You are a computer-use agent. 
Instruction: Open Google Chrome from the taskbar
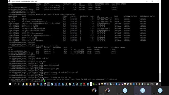click(x=38, y=84)
